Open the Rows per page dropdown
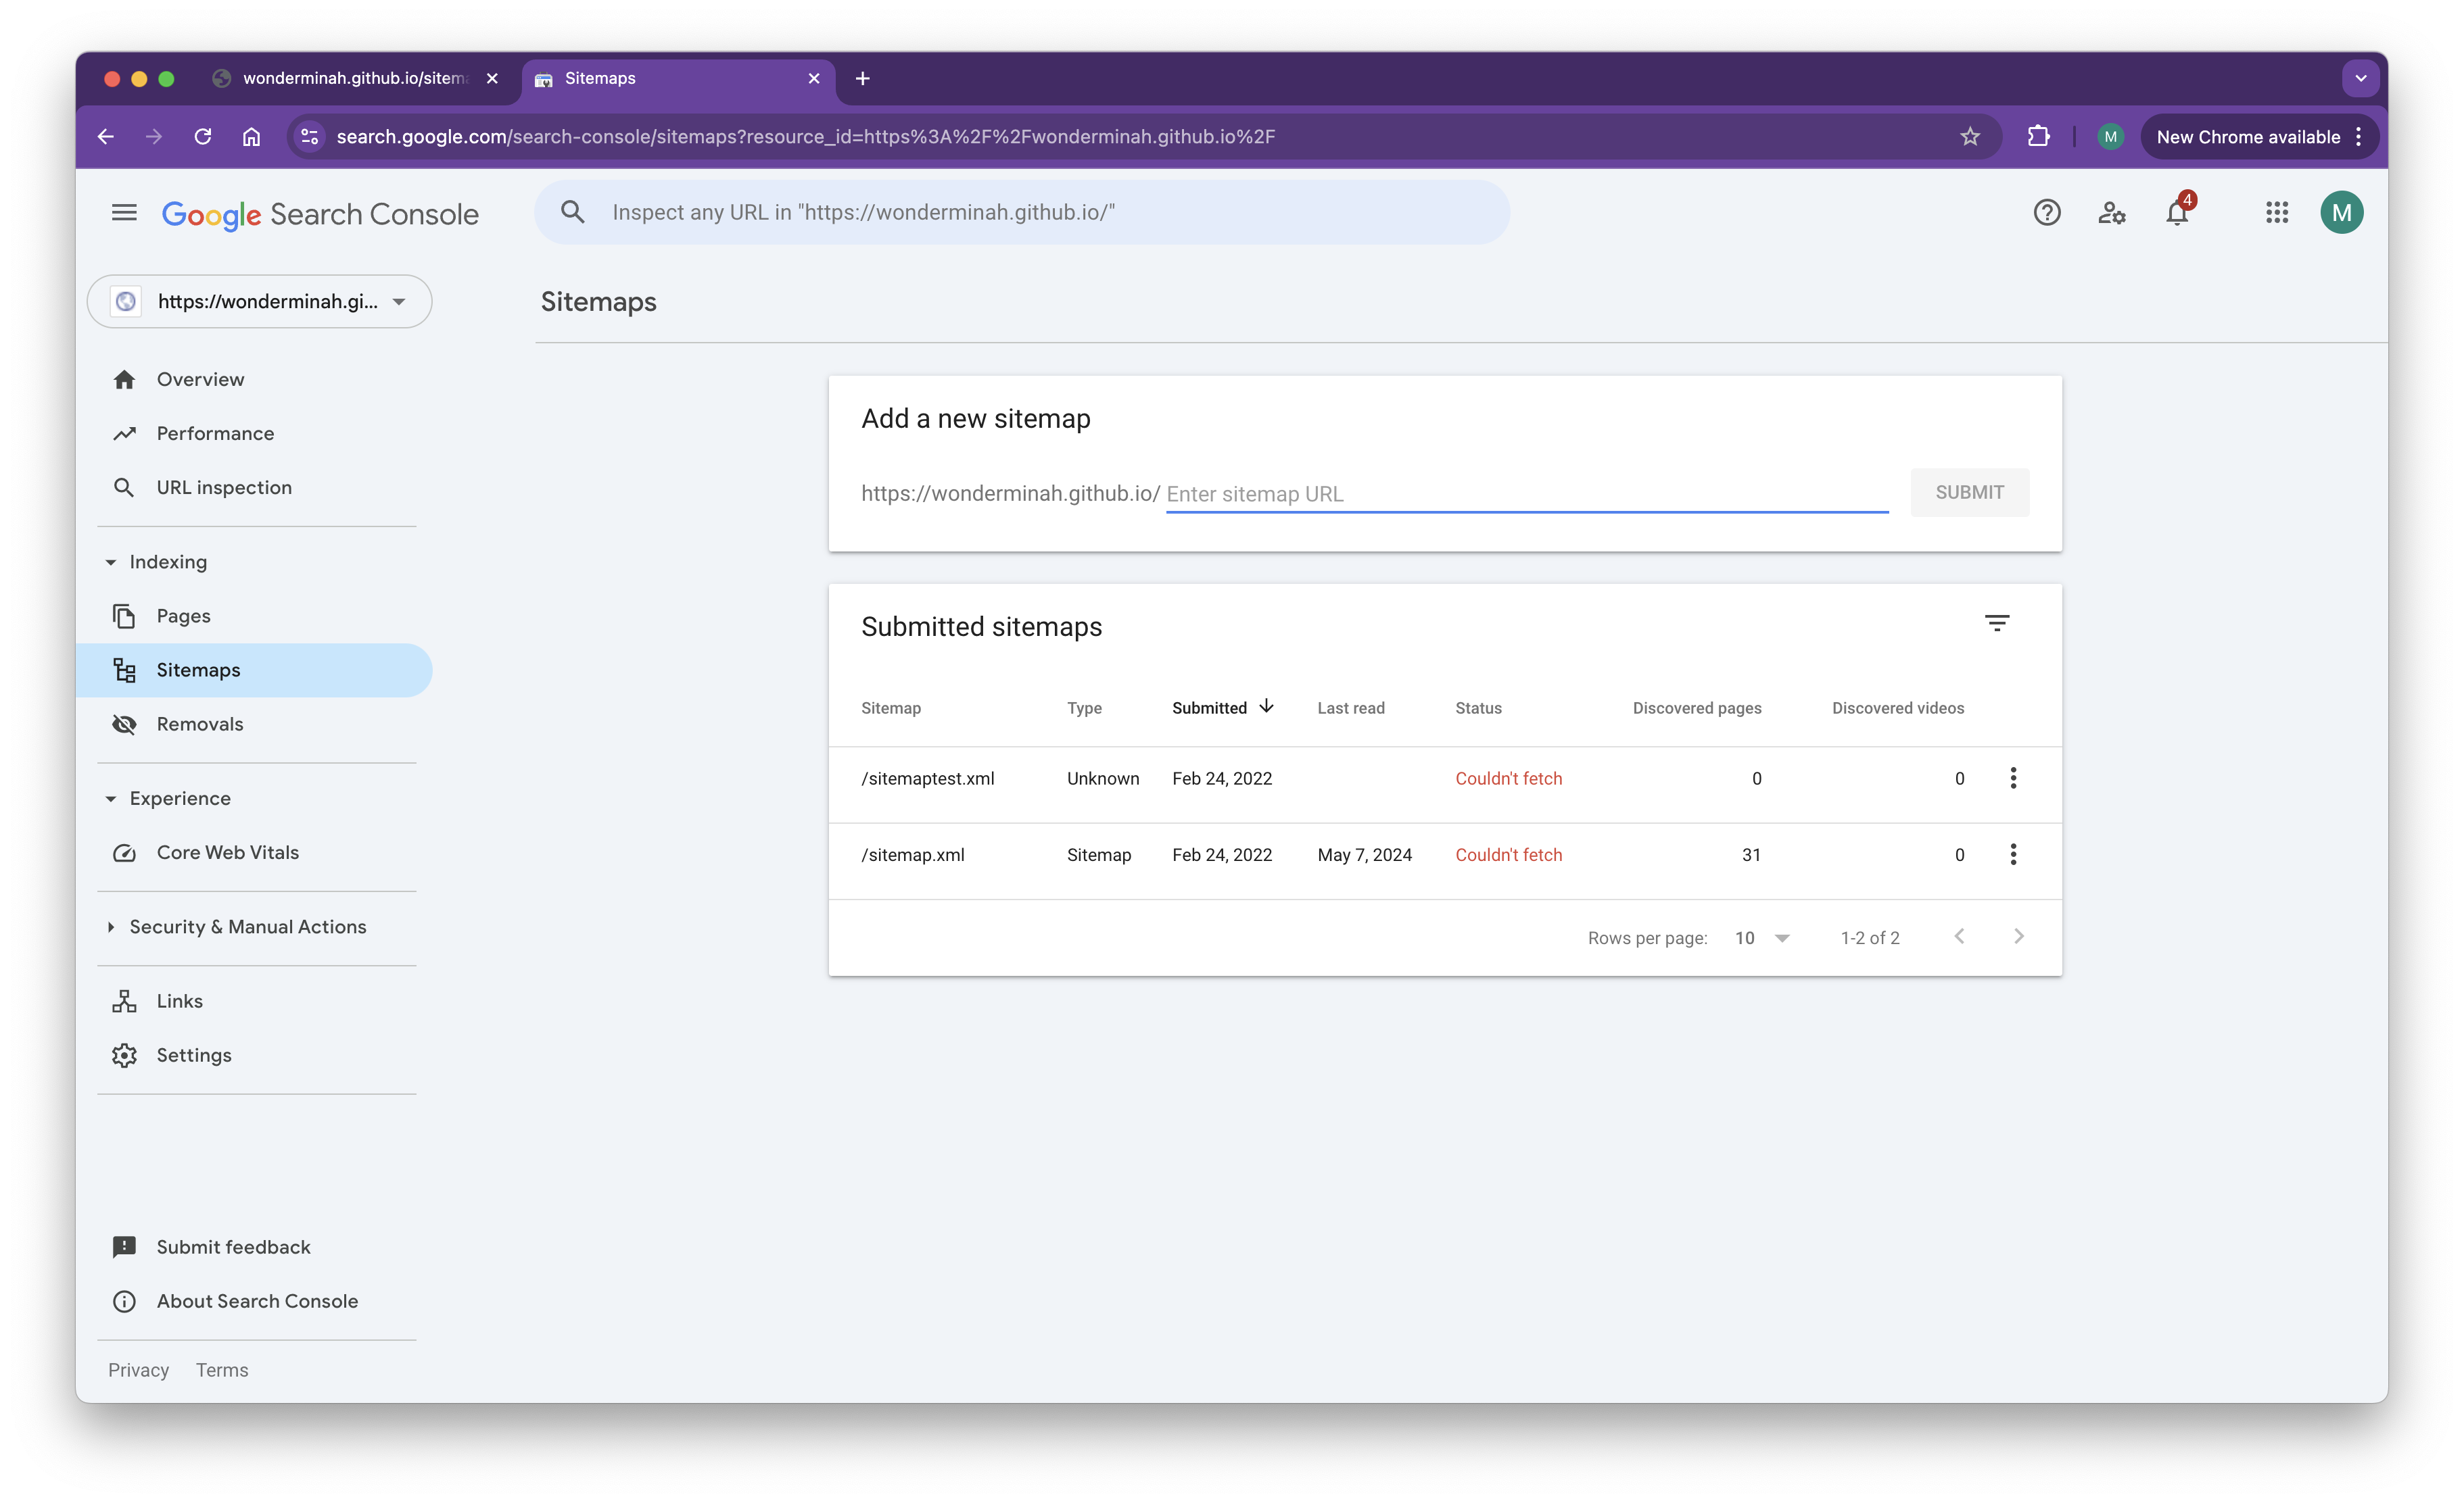Screen dimensions: 2464x1503 [x=1762, y=937]
